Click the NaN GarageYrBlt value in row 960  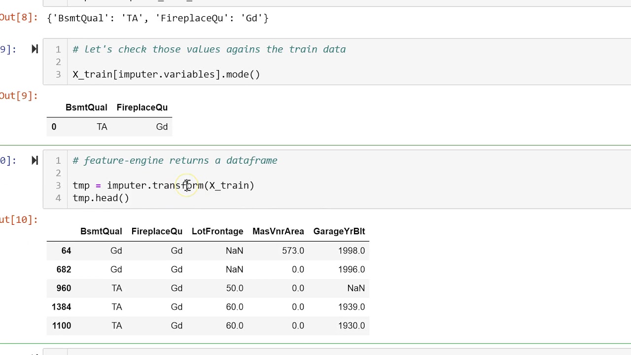pyautogui.click(x=356, y=288)
